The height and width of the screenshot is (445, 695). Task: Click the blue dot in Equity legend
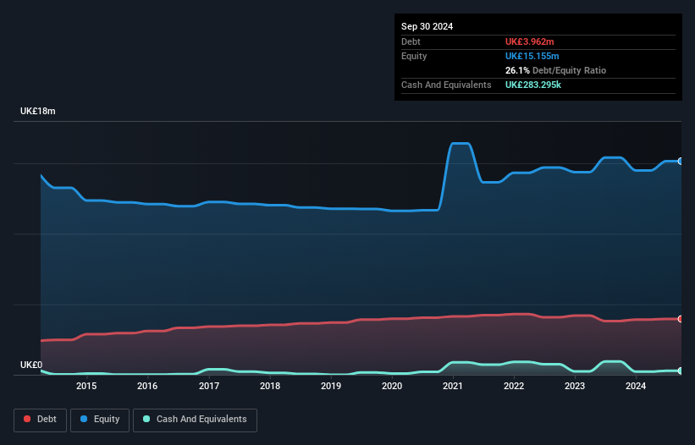84,419
